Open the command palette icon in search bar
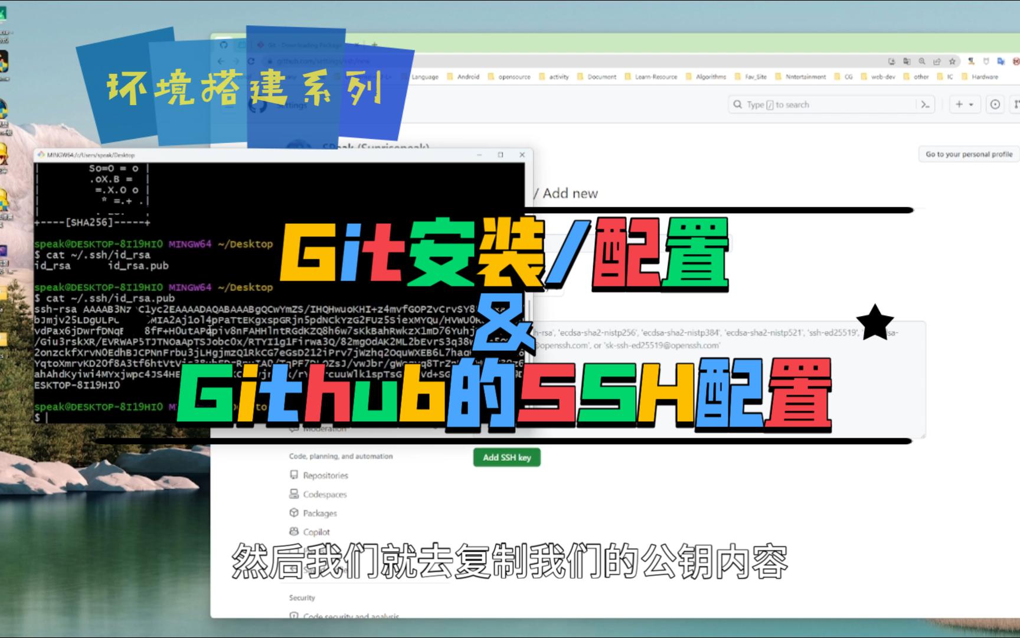 point(925,105)
